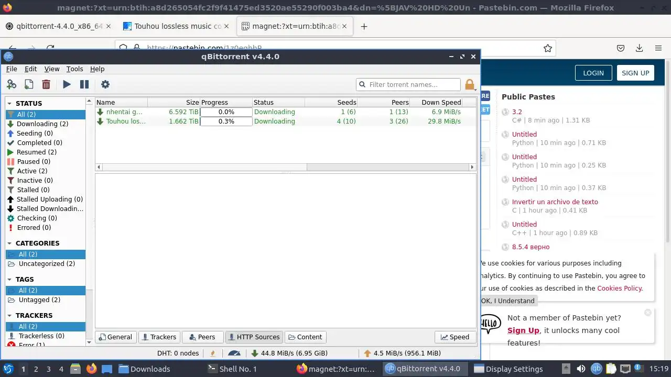The height and width of the screenshot is (377, 671).
Task: Open a new Firefox tab with plus
Action: point(364,26)
